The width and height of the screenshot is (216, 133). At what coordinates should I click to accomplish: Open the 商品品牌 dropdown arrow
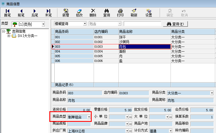click(127, 124)
